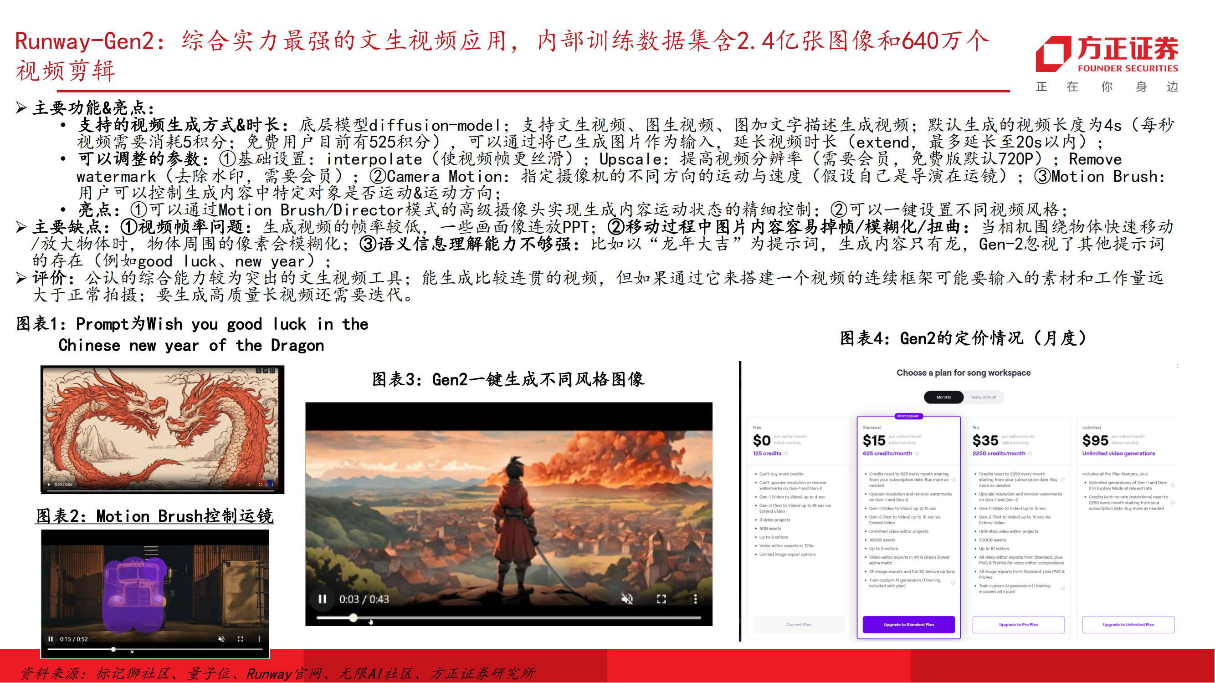Click the Current Plan button
This screenshot has height=683, width=1215.
[x=799, y=625]
